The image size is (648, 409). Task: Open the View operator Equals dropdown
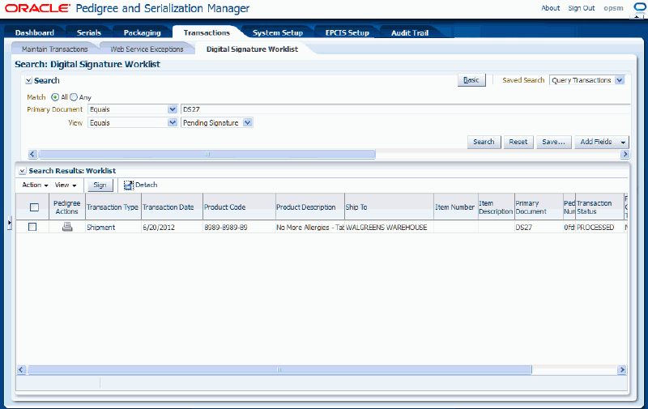(173, 123)
